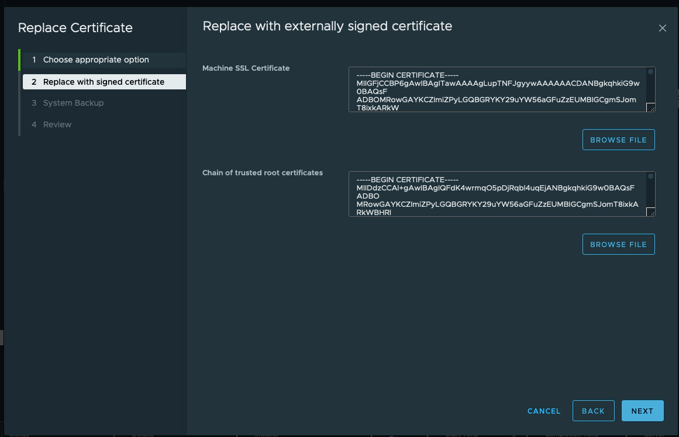Viewport: 679px width, 437px height.
Task: Click the green progress indicator beside step 1
Action: pyautogui.click(x=20, y=60)
